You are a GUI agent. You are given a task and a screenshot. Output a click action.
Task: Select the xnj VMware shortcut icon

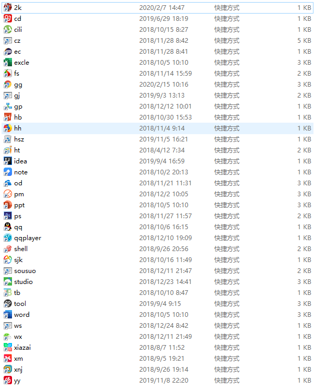pyautogui.click(x=8, y=370)
